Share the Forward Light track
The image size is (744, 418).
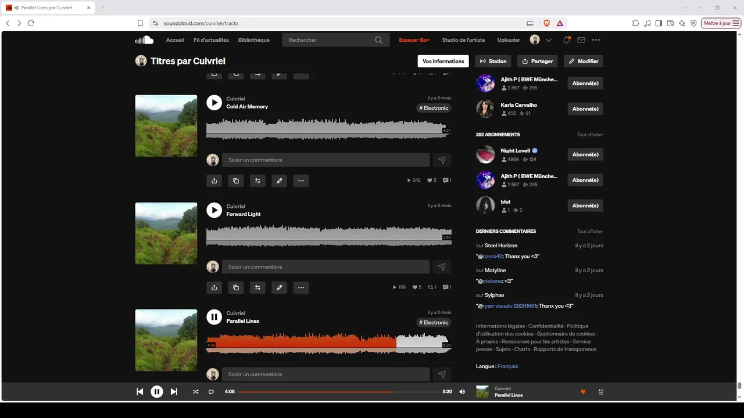pos(214,287)
